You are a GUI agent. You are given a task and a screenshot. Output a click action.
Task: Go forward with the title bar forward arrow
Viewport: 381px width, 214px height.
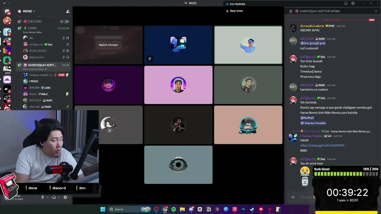coord(10,3)
